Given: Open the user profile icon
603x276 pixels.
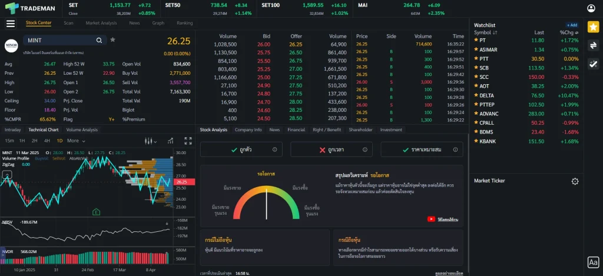Looking at the screenshot, I should (x=591, y=8).
